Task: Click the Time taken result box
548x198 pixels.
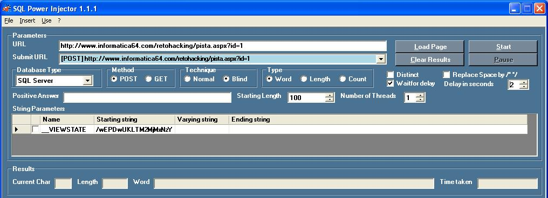Action: (x=508, y=183)
